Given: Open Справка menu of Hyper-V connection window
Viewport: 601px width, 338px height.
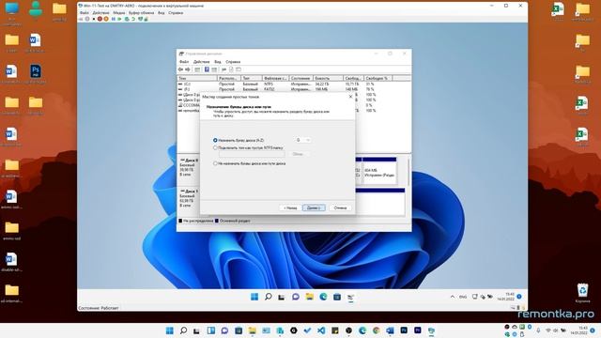Looking at the screenshot, I should 176,13.
